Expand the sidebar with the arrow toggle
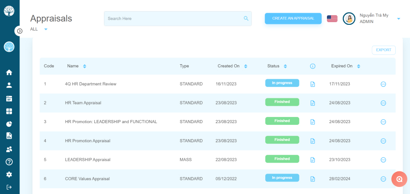Viewport: 410px width, 194px height. pos(20,31)
